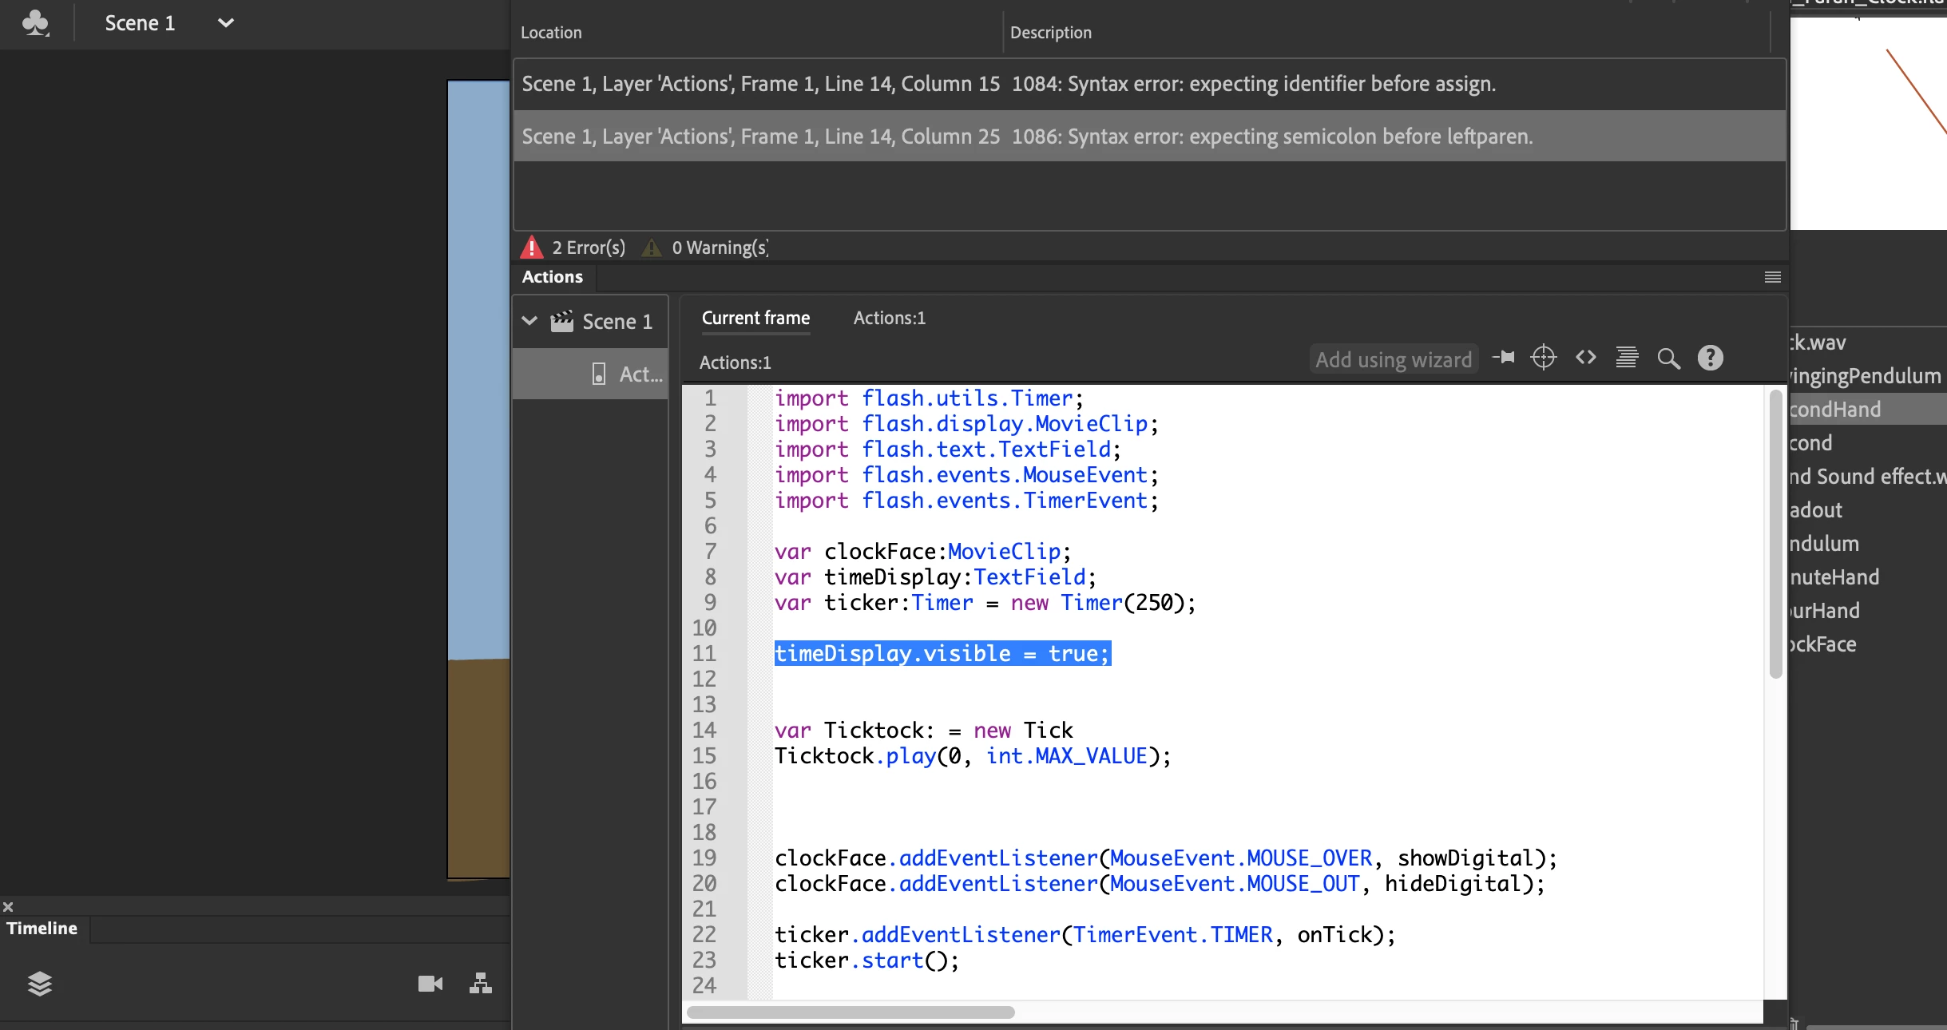The width and height of the screenshot is (1947, 1030).
Task: Switch to the Actions:1 tab
Action: click(889, 318)
